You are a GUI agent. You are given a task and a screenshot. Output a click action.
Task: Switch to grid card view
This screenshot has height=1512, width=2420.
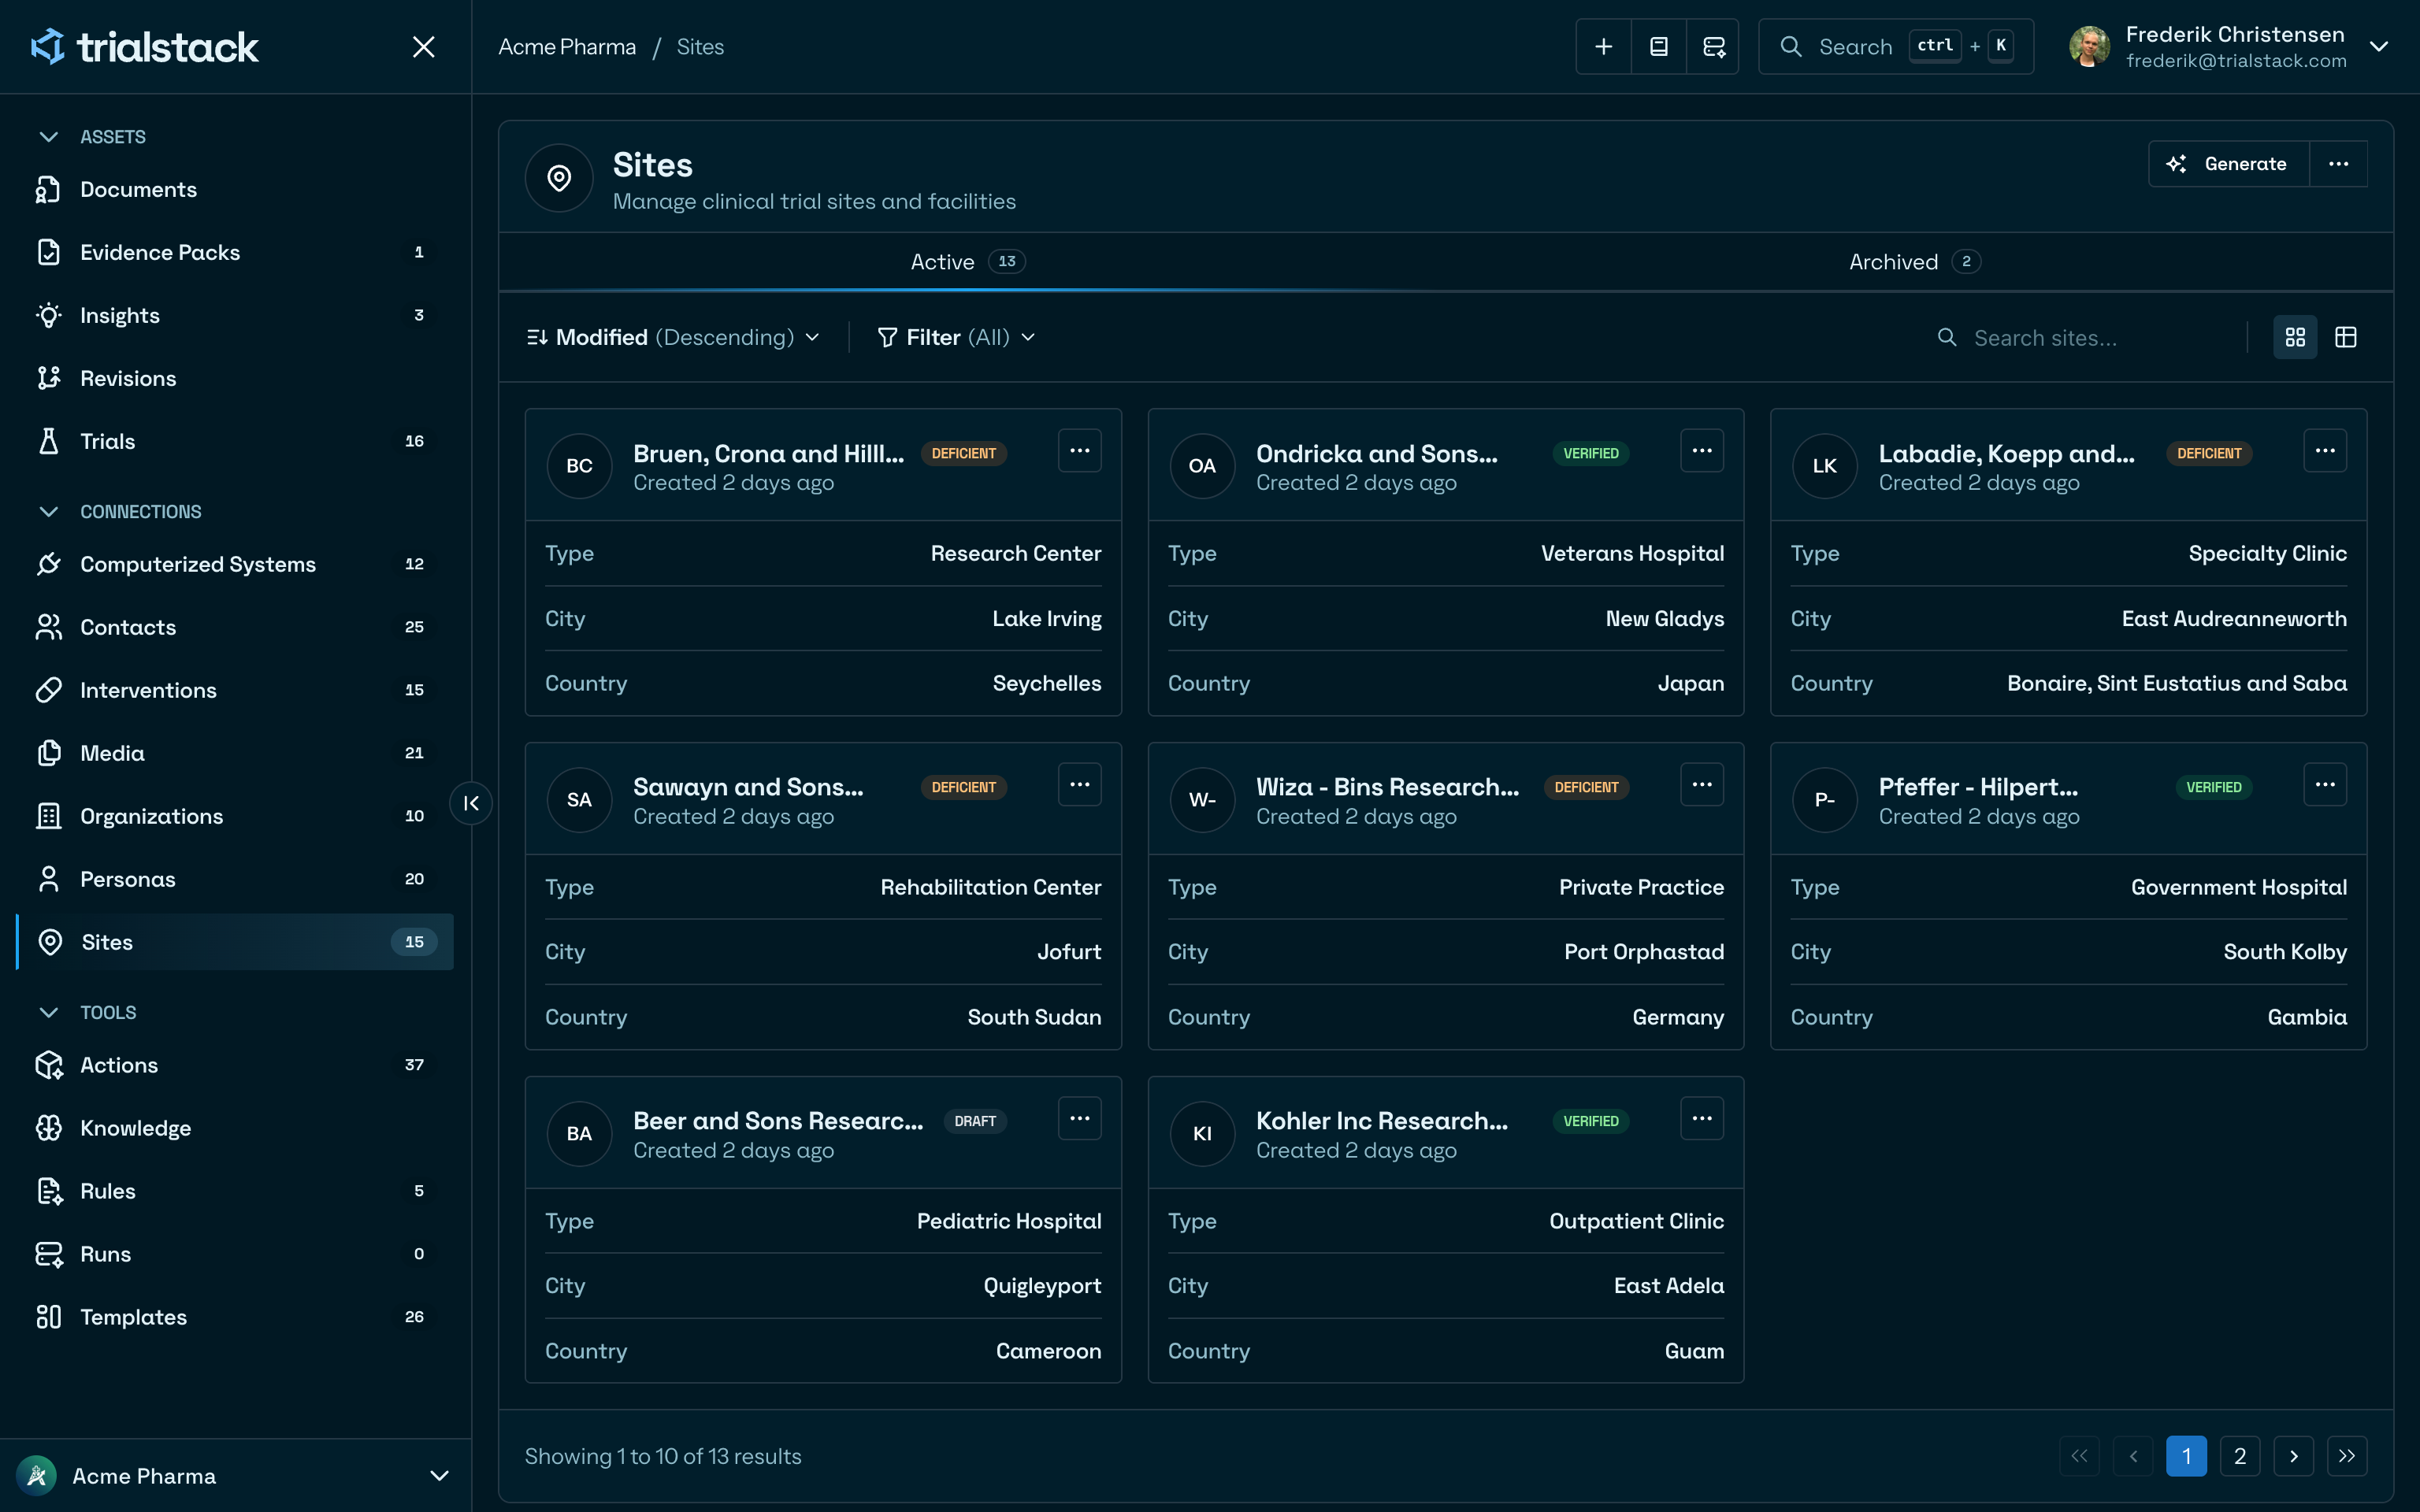pos(2295,338)
